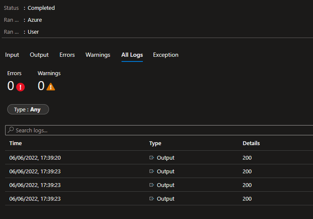Click output icon in last log row
Image resolution: width=313 pixels, height=219 pixels.
152,199
